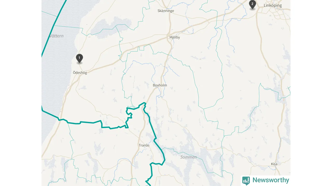Click the Tranås town label
The height and width of the screenshot is (186, 332).
tap(144, 145)
